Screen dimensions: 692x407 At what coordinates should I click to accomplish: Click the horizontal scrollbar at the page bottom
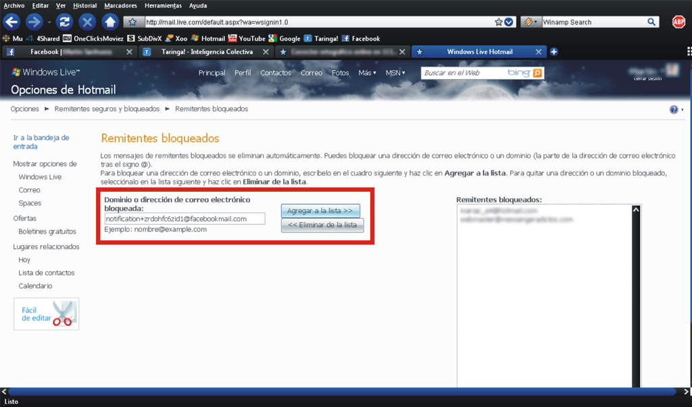coord(342,391)
